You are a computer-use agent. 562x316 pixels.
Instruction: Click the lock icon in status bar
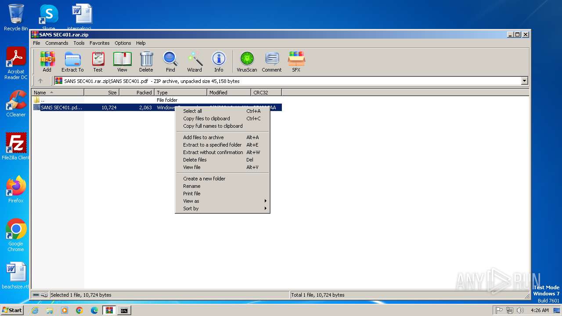click(44, 295)
